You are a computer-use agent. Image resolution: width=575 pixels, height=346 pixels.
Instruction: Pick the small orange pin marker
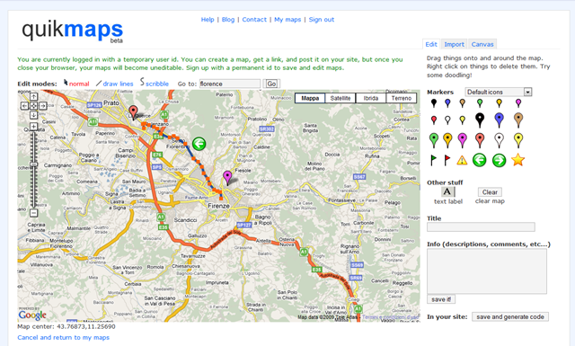[x=499, y=103]
